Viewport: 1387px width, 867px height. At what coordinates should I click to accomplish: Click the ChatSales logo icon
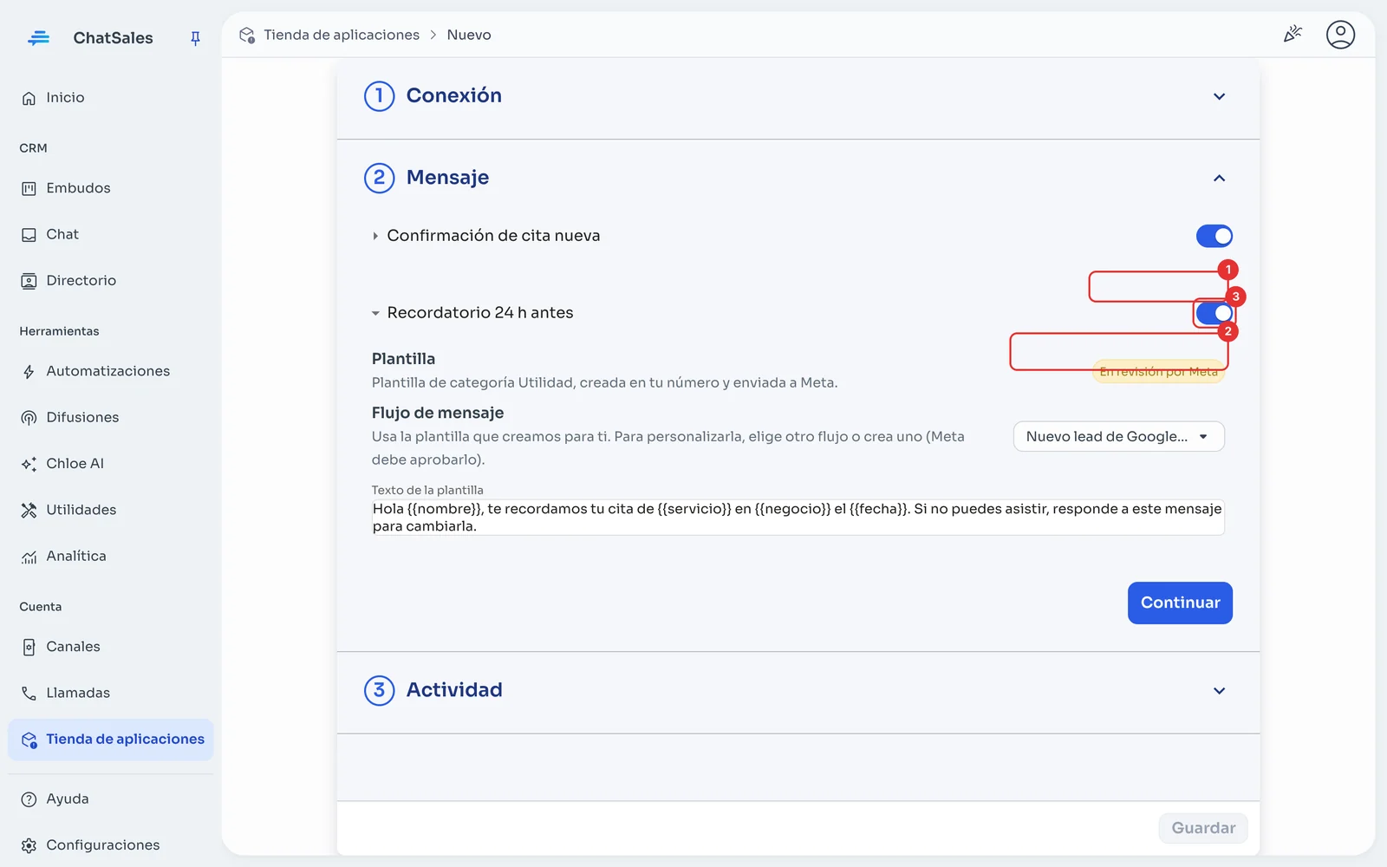38,38
